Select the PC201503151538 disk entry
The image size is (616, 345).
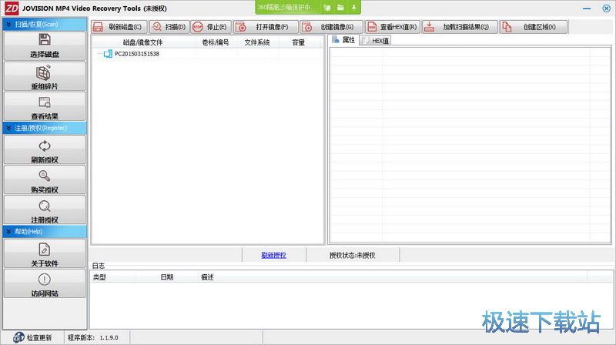[x=136, y=54]
